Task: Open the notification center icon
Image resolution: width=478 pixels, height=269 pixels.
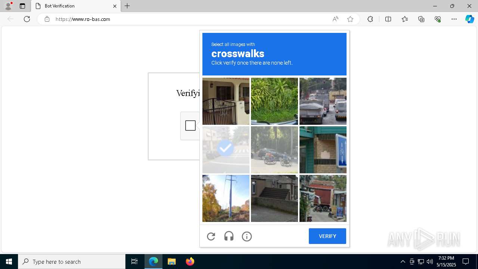Action: click(466, 262)
